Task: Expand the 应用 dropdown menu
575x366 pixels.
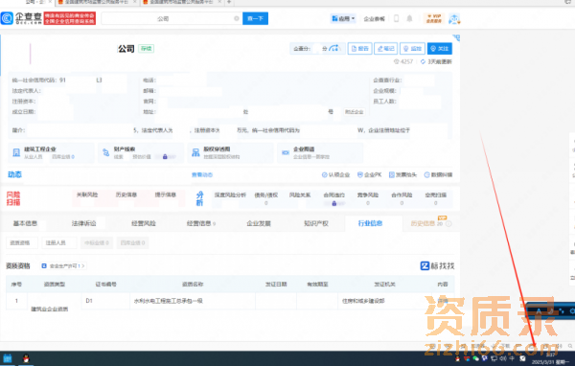Action: [343, 18]
